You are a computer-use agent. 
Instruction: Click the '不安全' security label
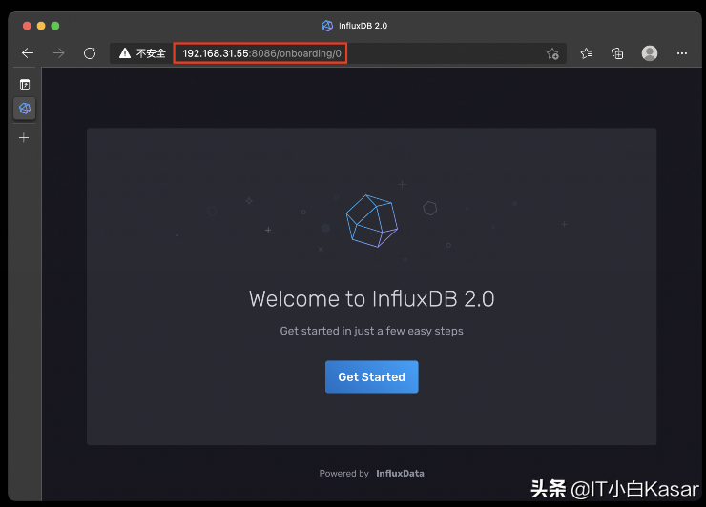tap(151, 53)
